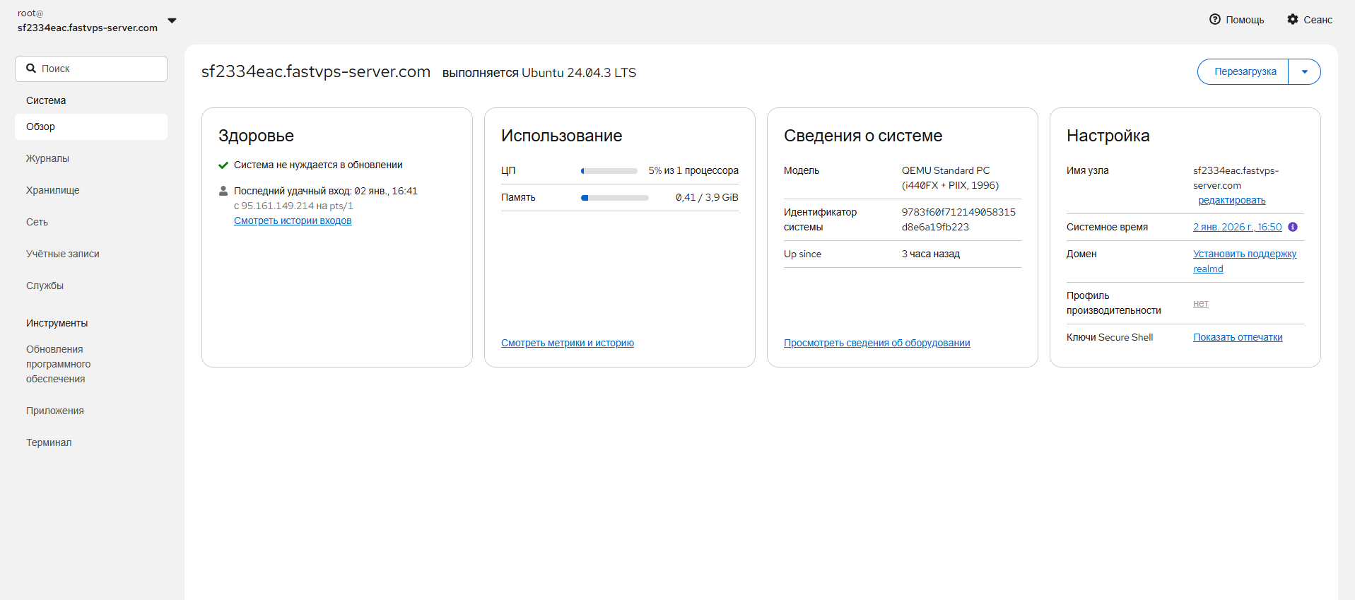Click the hostname heading sf2334eac.fastvps-server.com

pyautogui.click(x=316, y=71)
